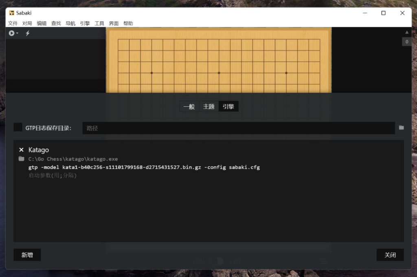Open the 帮助 menu
Image resolution: width=417 pixels, height=277 pixels.
(128, 23)
